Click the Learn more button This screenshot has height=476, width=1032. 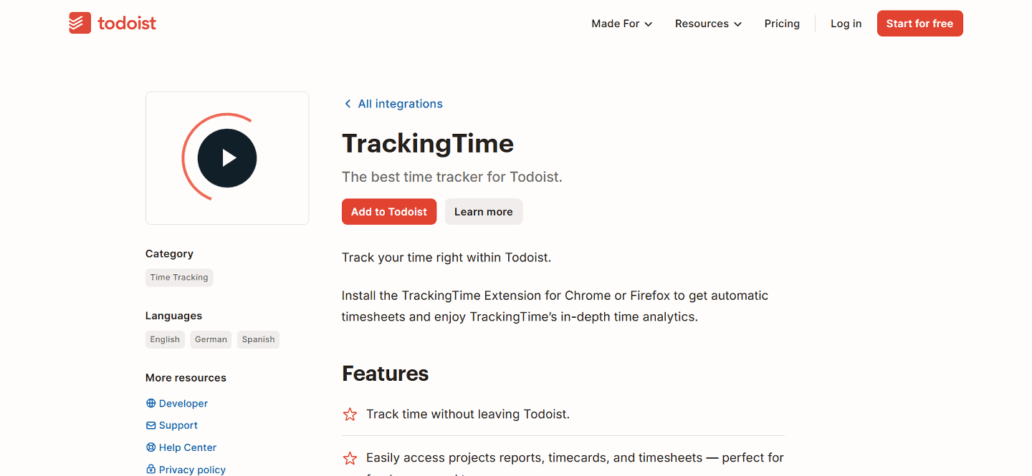tap(483, 211)
